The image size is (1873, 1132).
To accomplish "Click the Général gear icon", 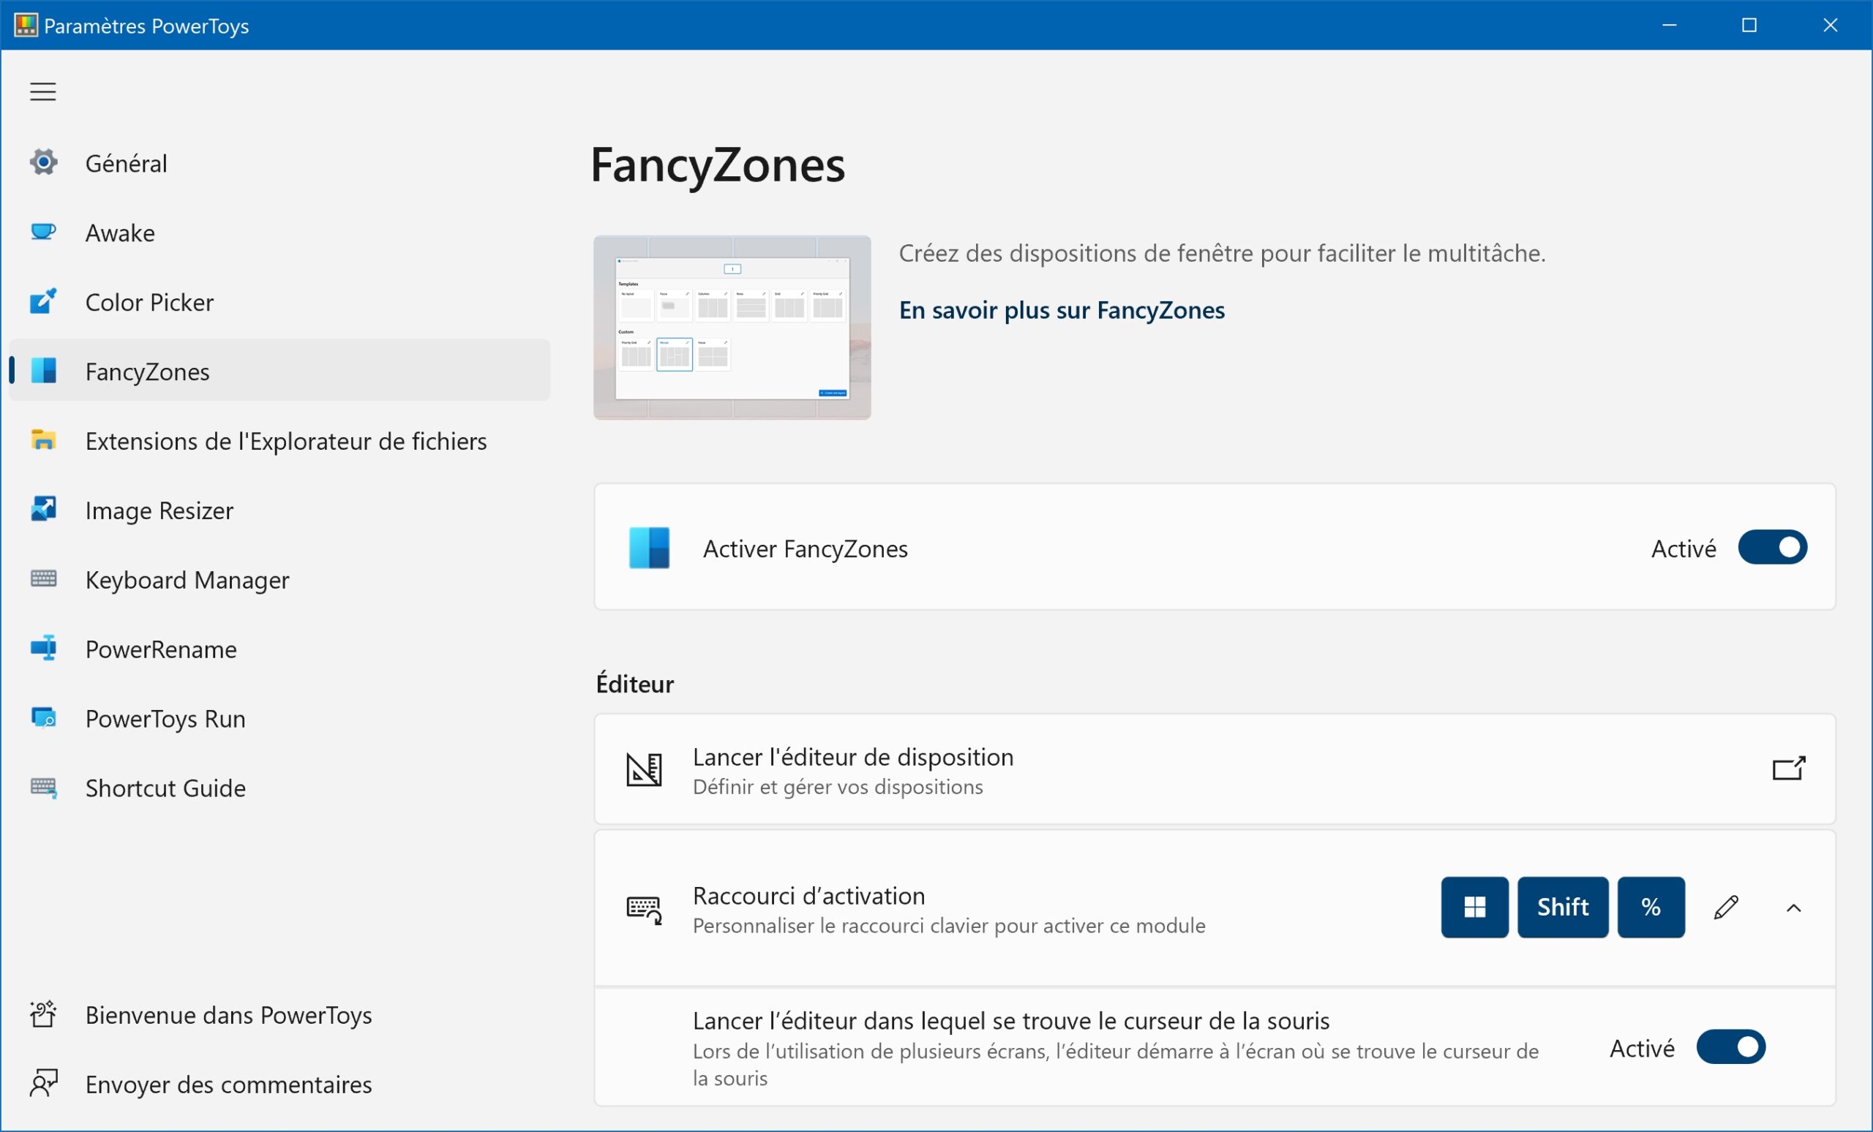I will (43, 162).
